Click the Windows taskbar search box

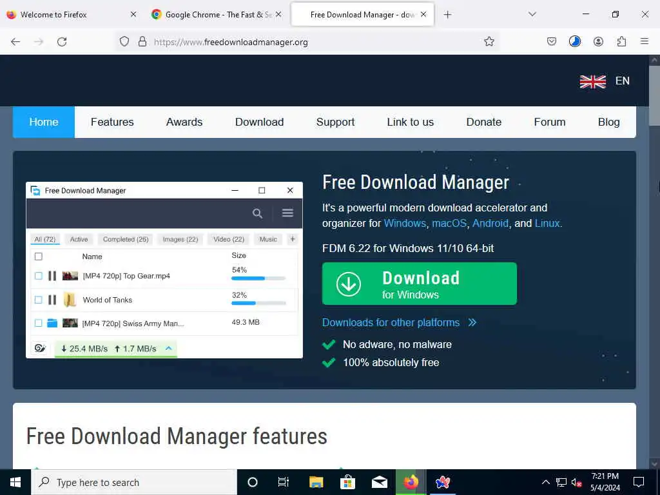tap(134, 482)
